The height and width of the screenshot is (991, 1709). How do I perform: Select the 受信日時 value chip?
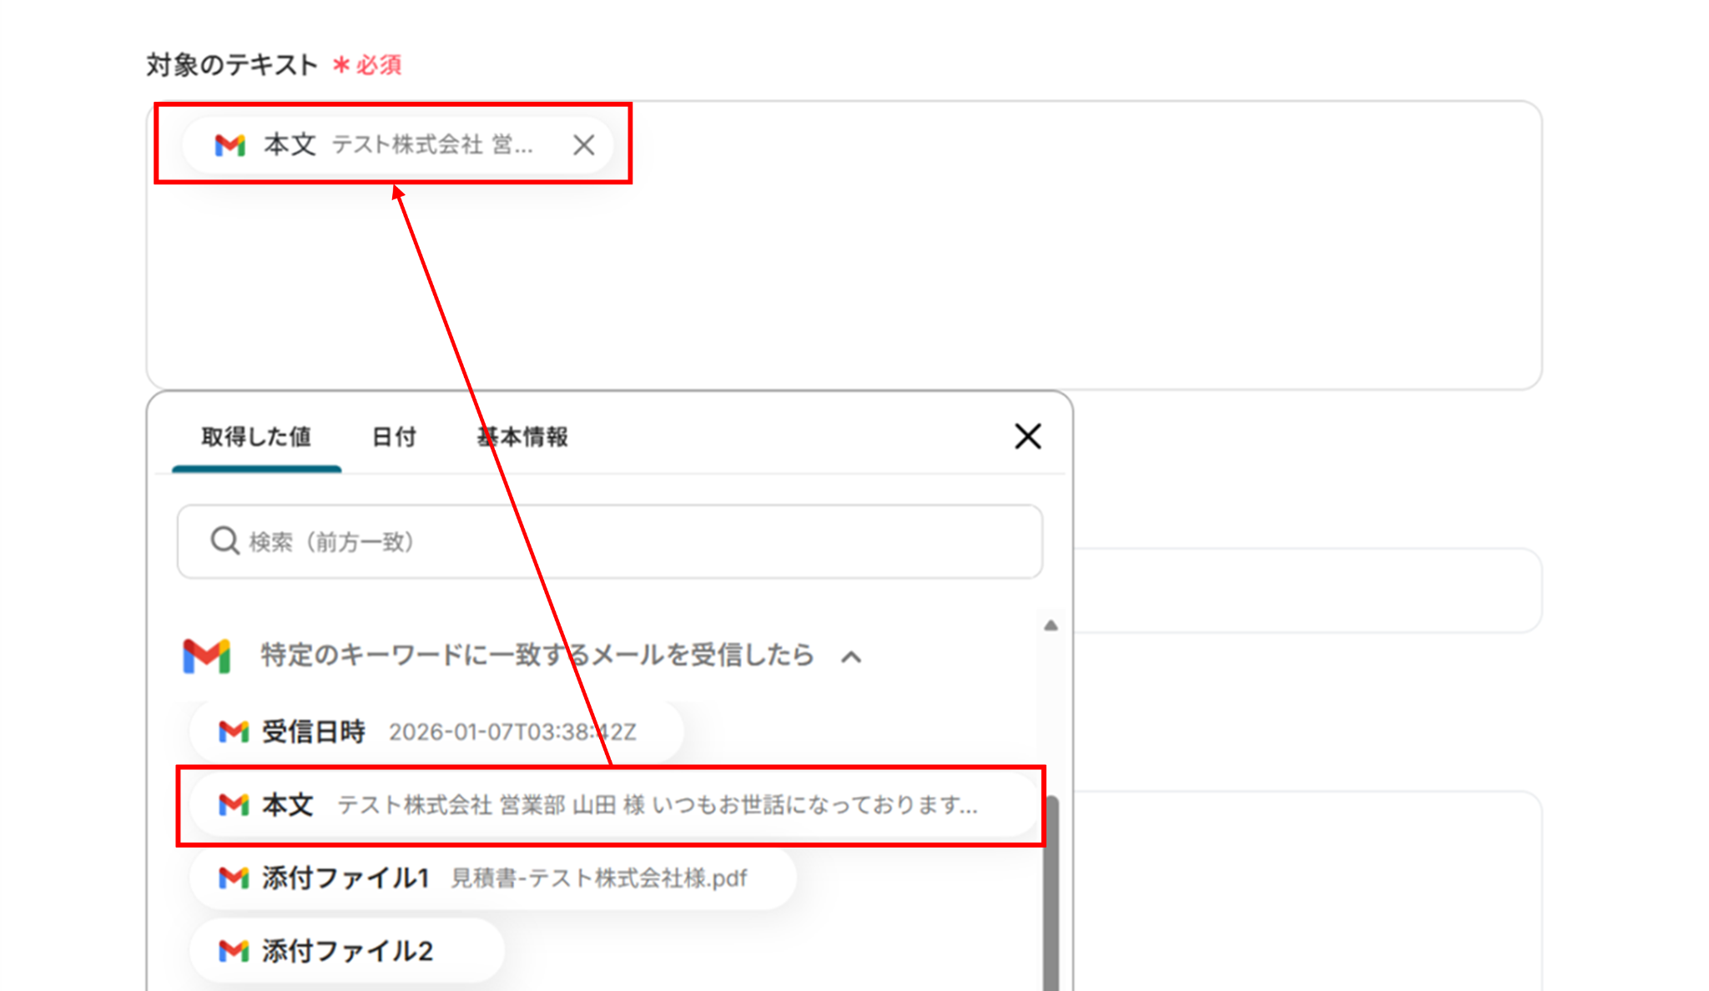[434, 732]
